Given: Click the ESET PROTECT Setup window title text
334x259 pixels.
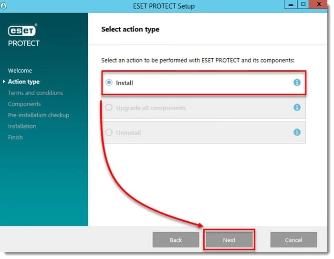Looking at the screenshot, I should click(164, 6).
